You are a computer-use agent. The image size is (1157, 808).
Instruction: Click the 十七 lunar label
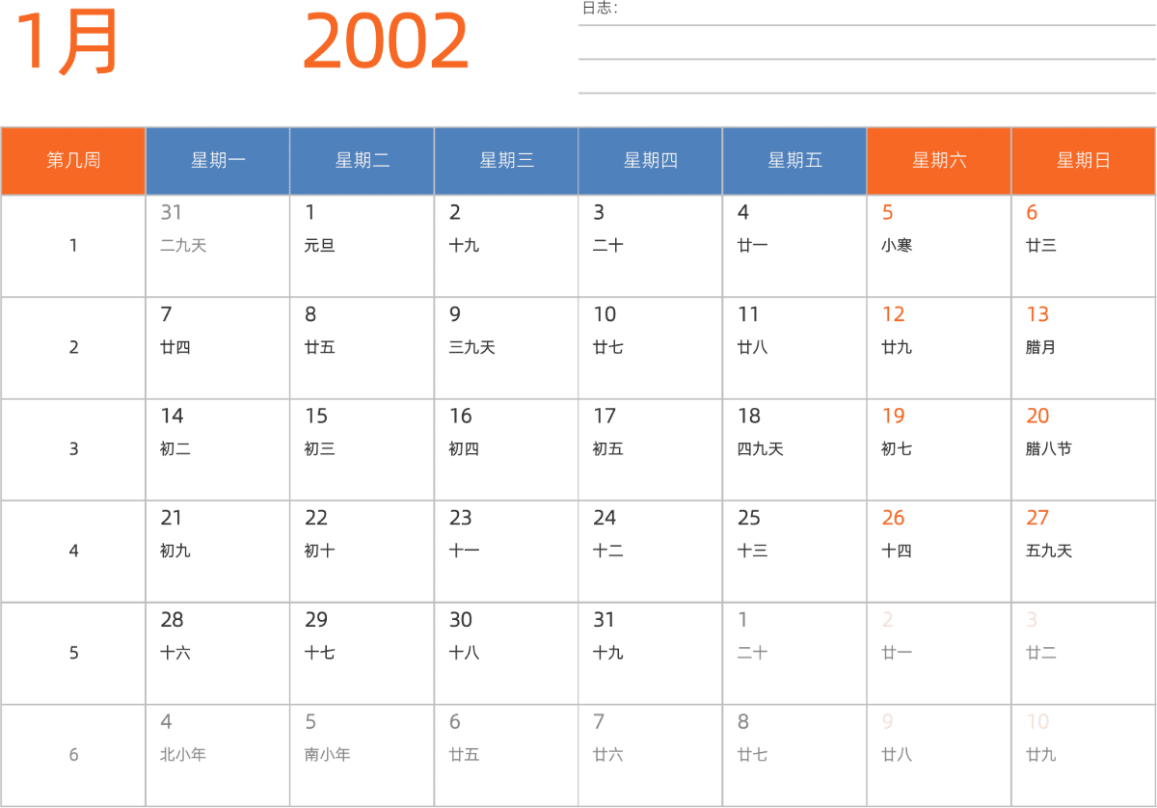319,654
